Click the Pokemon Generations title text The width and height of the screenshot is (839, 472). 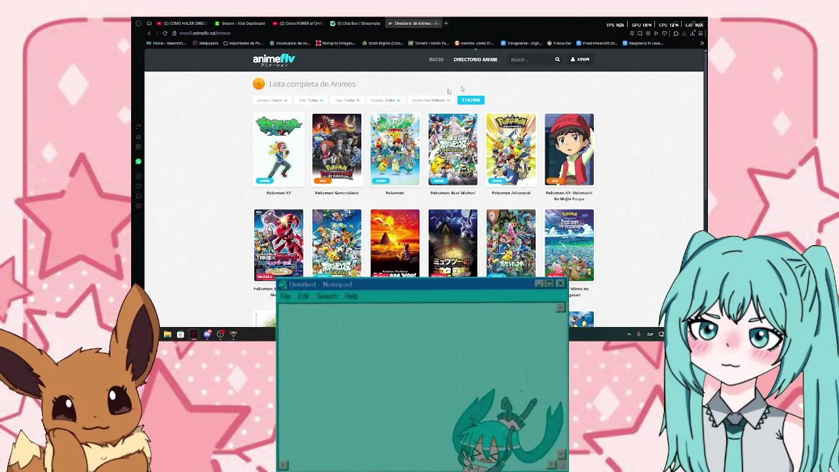point(336,193)
